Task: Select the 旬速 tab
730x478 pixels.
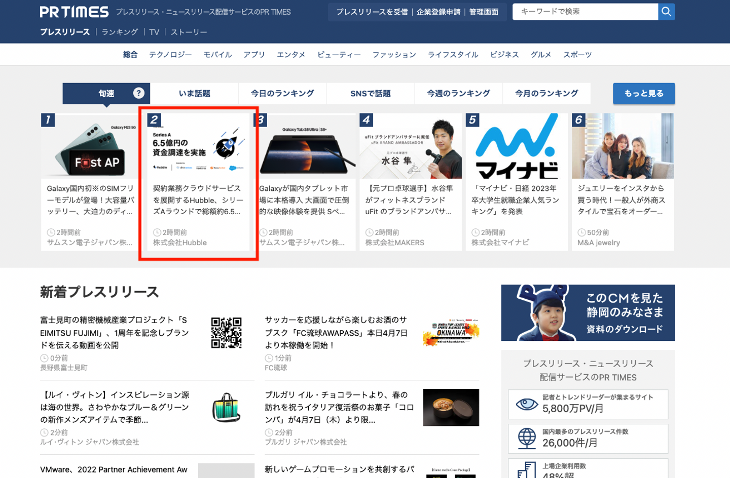Action: click(x=106, y=93)
